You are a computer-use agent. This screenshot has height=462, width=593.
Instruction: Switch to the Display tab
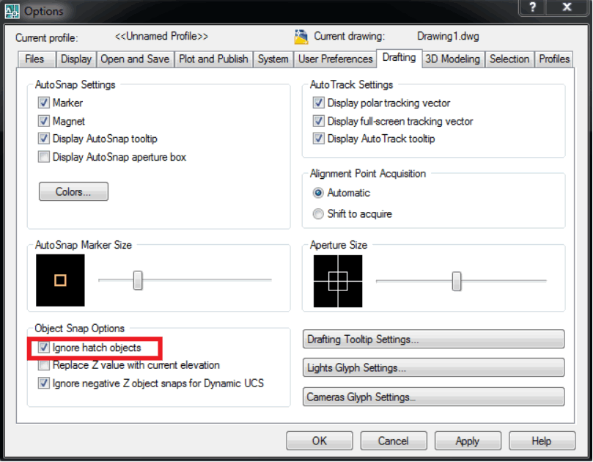click(x=76, y=59)
